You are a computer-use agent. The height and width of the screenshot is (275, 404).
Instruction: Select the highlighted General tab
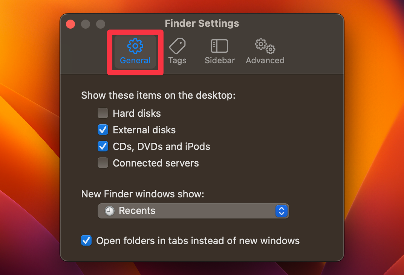(x=135, y=52)
